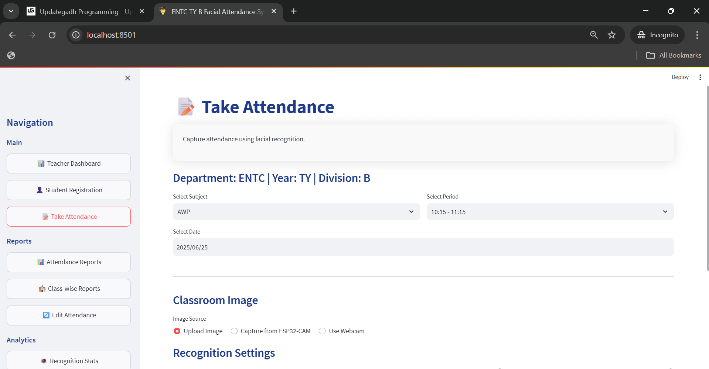
Task: Bookmark this page with the star icon
Action: [x=612, y=35]
